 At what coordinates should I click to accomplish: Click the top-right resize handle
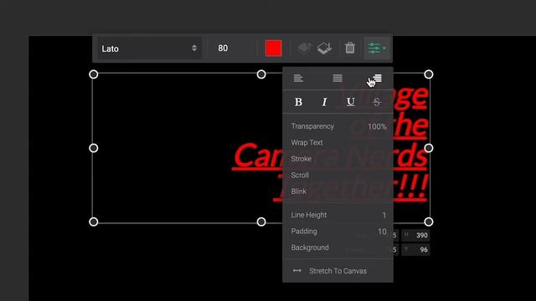(x=429, y=74)
